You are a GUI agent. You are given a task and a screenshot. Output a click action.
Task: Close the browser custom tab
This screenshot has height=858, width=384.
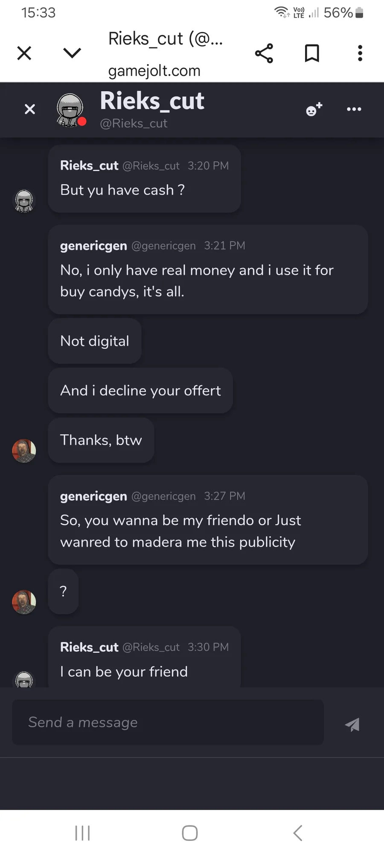(x=24, y=53)
